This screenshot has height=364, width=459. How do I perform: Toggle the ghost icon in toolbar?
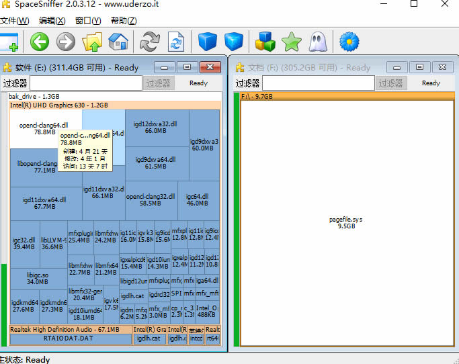tap(317, 42)
